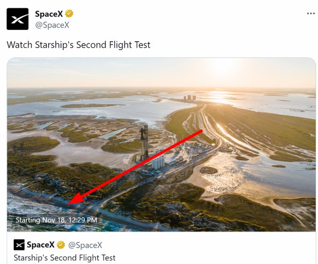318x264 pixels.
Task: Click the "Starting Nov 18, 12:29 PM" label
Action: (x=57, y=220)
